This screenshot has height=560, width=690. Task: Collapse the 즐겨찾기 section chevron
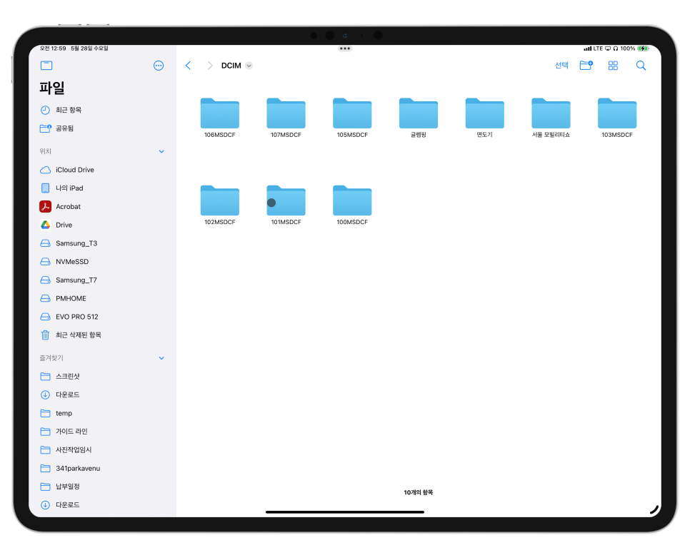coord(161,358)
